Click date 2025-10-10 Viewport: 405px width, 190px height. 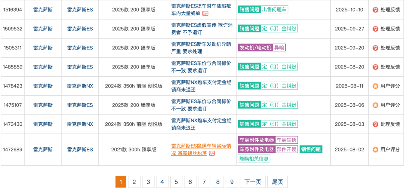pyautogui.click(x=349, y=10)
